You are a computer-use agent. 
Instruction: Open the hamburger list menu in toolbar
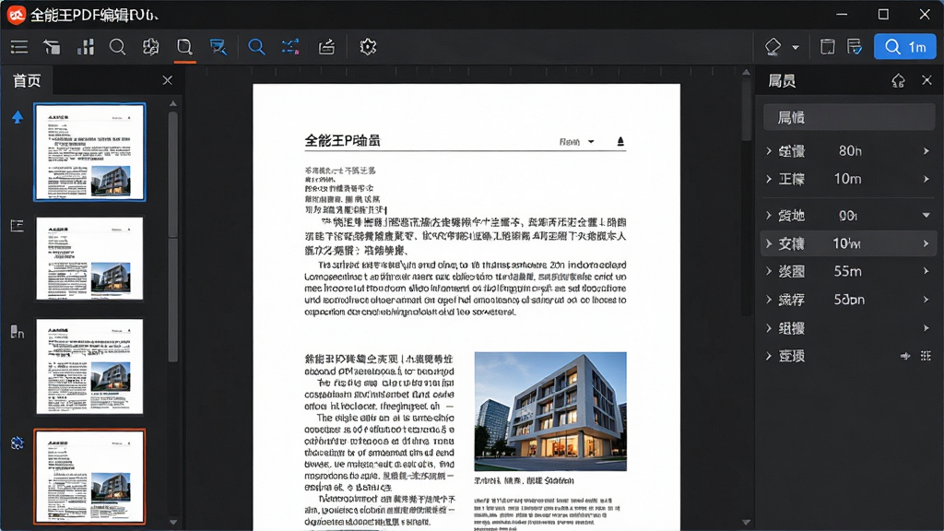coord(19,47)
